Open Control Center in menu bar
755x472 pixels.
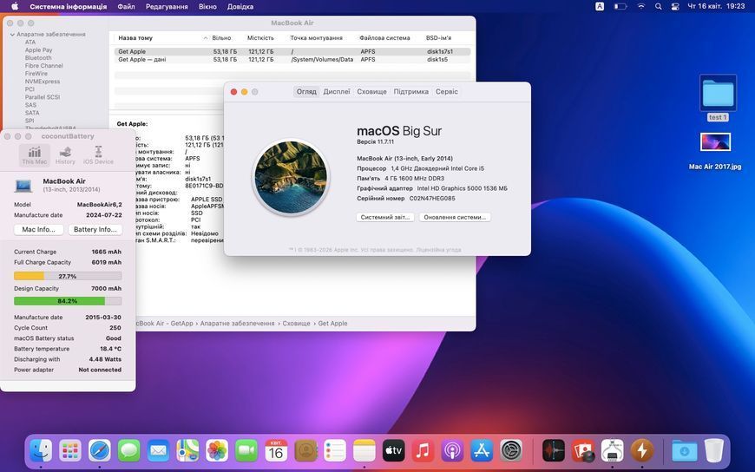point(675,7)
